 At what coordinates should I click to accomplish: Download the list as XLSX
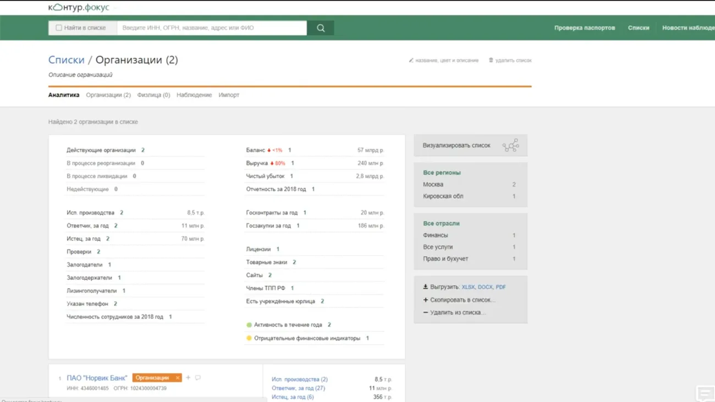(468, 287)
